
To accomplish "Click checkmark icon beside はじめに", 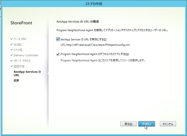I will (x=12, y=44).
